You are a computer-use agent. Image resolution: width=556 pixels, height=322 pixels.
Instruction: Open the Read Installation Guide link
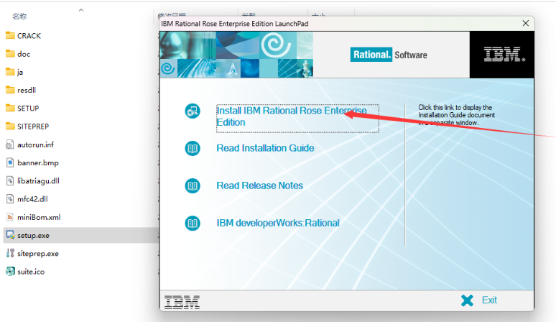pos(265,148)
